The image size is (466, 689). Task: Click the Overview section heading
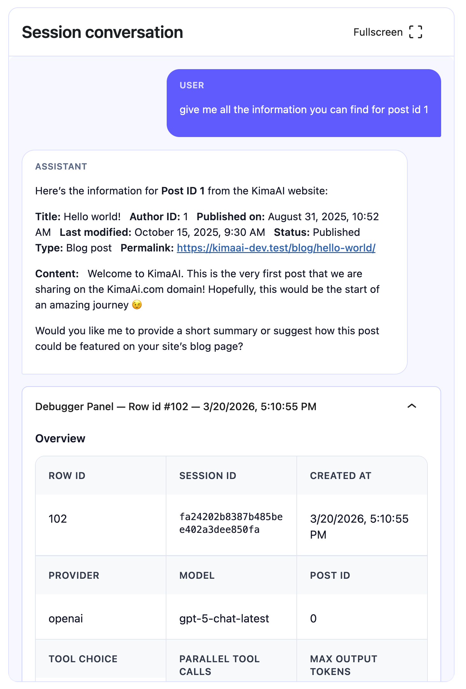(60, 439)
